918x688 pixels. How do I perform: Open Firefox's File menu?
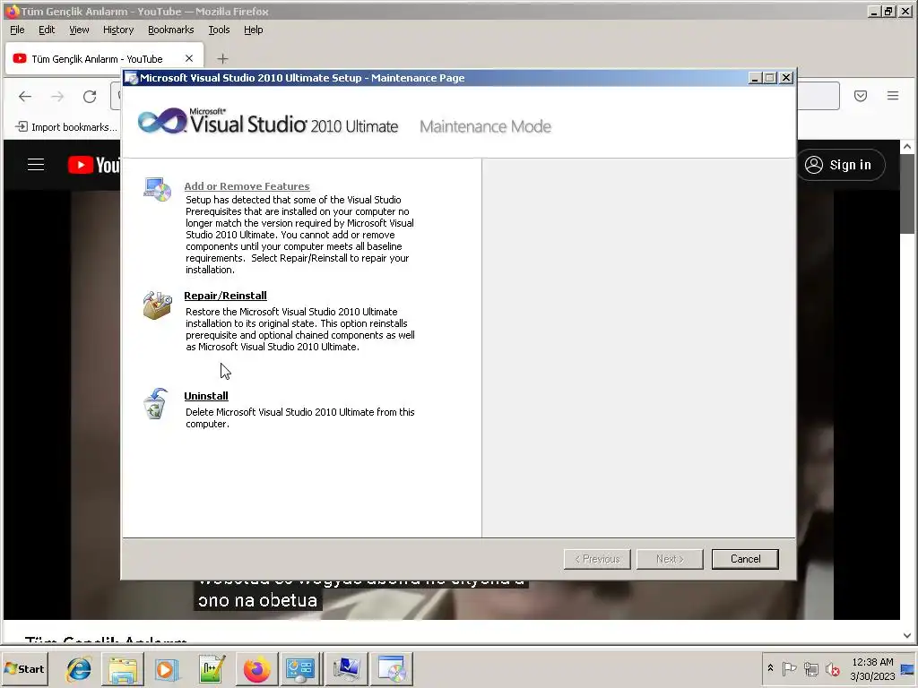tap(17, 30)
